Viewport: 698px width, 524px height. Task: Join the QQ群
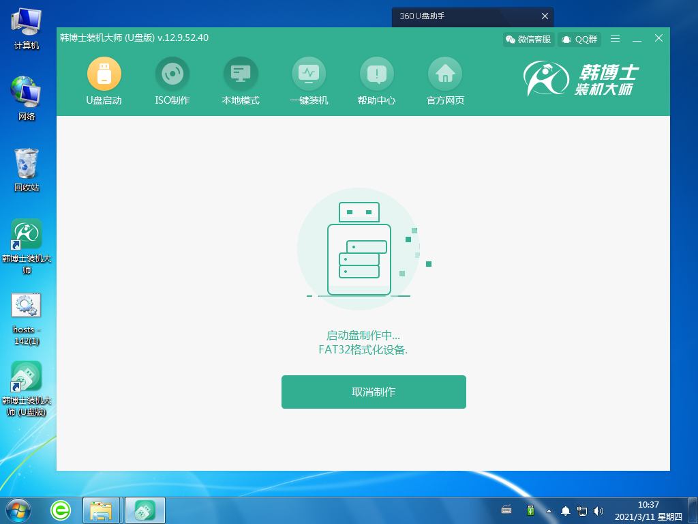pos(579,39)
